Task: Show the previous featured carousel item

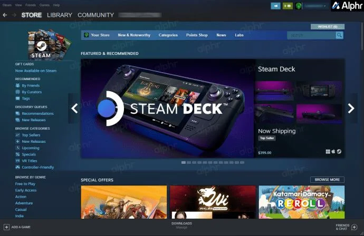Action: click(74, 109)
